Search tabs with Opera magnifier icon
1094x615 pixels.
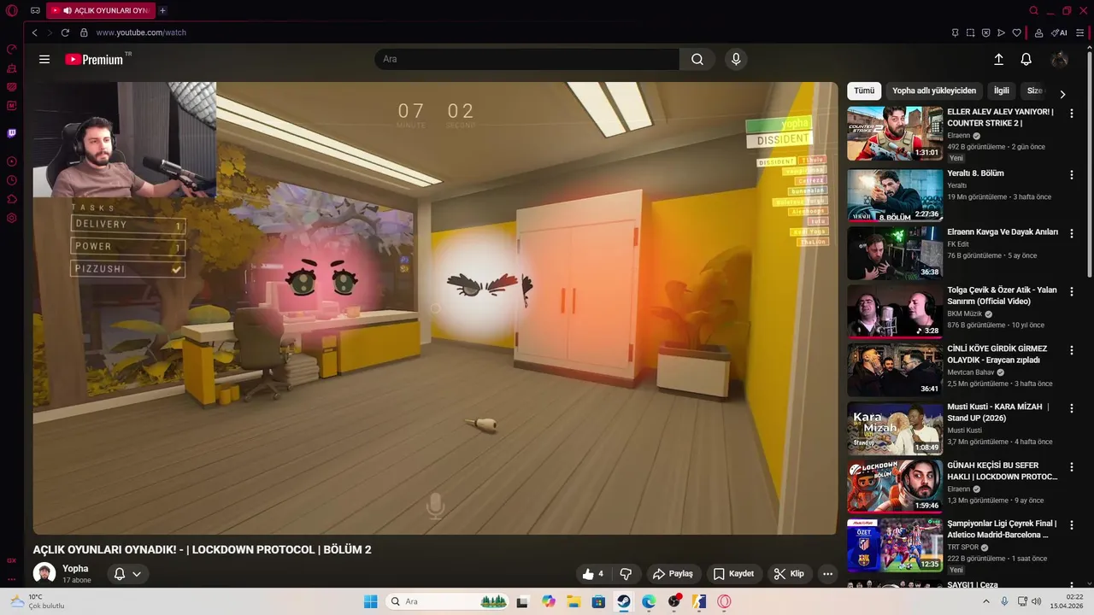(1033, 10)
